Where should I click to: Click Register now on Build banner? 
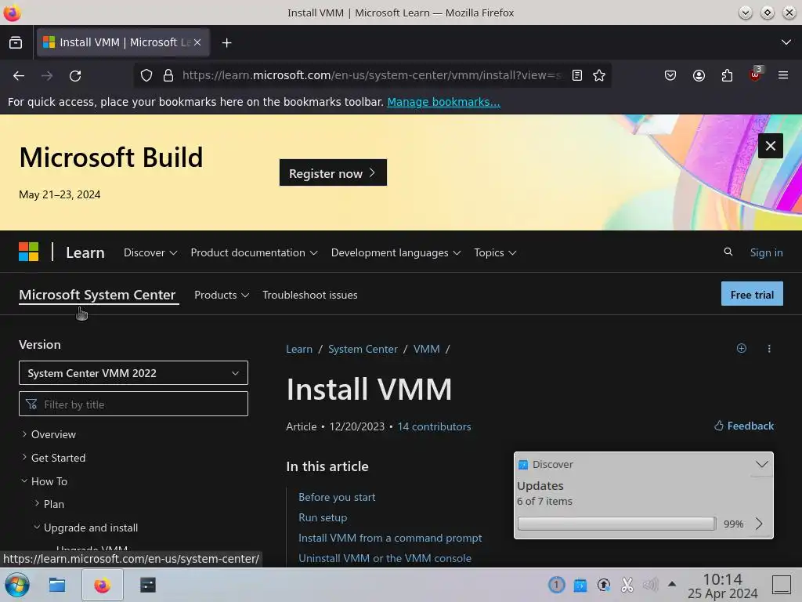pos(333,172)
